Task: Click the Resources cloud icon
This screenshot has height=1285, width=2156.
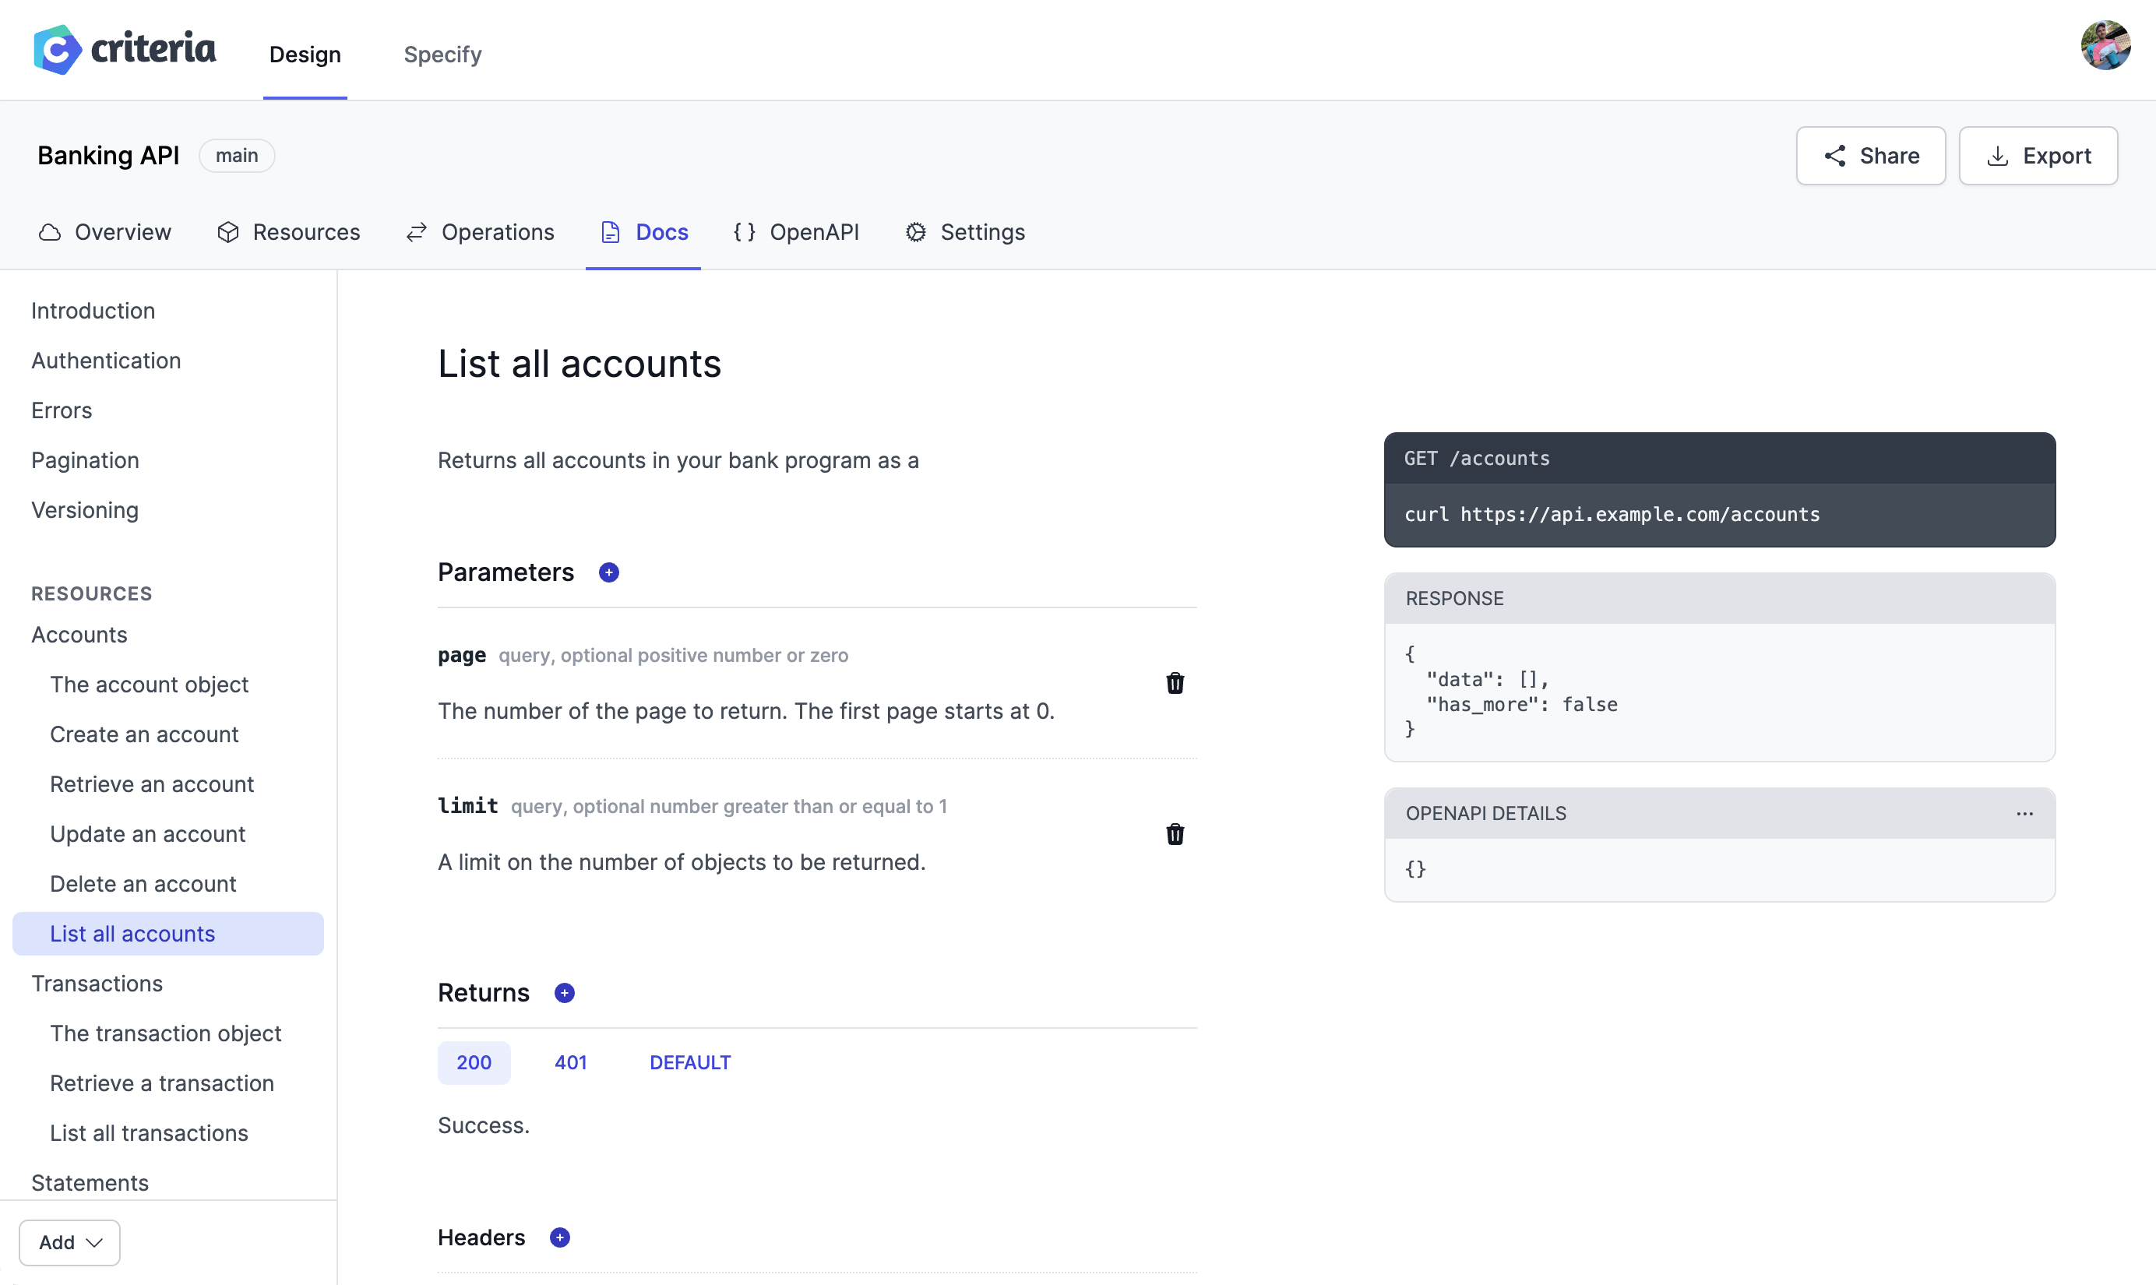Action: [x=228, y=231]
